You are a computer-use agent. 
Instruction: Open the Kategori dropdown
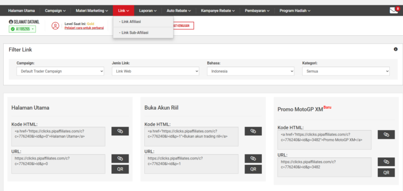[x=346, y=71]
